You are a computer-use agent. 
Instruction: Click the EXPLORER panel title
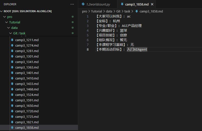10,4
